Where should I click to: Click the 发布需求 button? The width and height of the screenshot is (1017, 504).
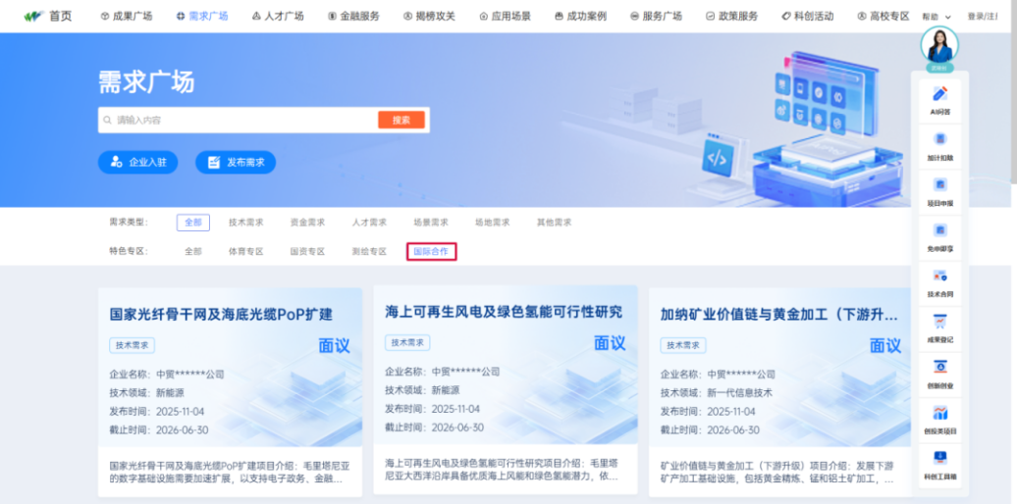(x=236, y=162)
